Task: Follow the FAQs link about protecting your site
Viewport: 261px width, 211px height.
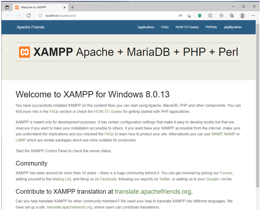Action: coord(109,134)
